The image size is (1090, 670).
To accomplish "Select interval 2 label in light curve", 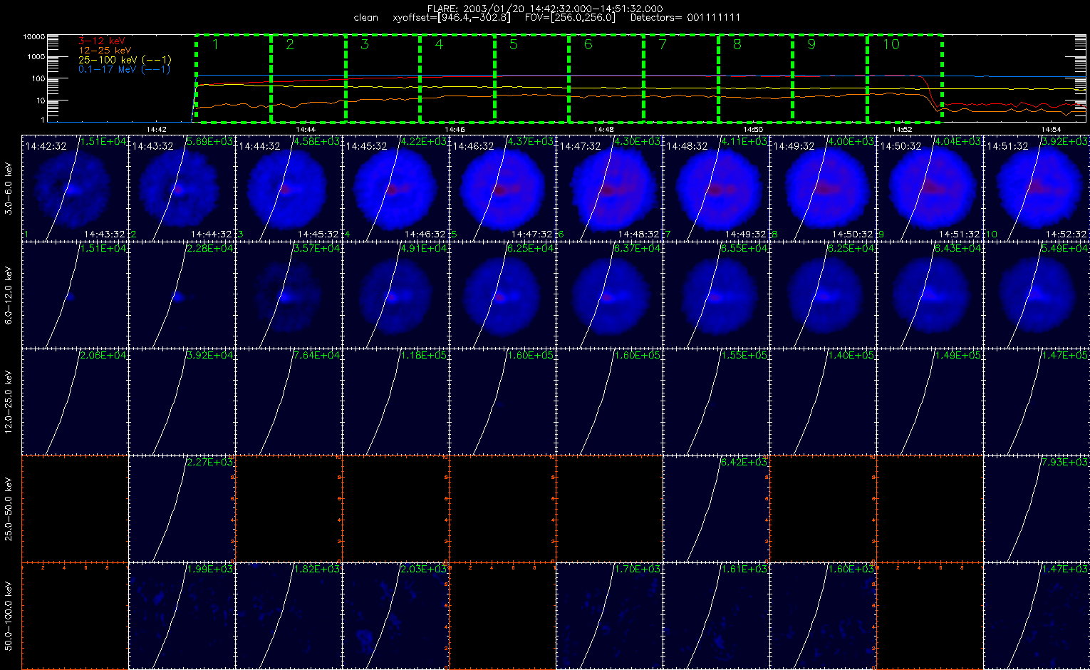I will click(290, 44).
